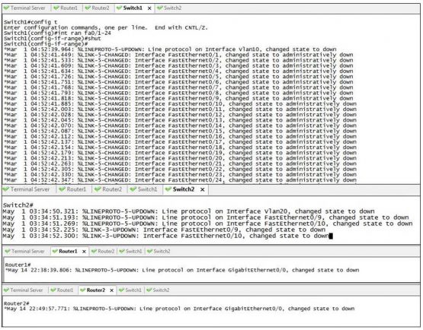This screenshot has height=330, width=423.
Task: Click the empty Switch1(config-if-range)# prompt
Action: [x=46, y=44]
